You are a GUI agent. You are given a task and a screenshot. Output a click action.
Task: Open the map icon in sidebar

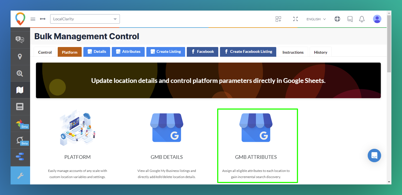20,90
